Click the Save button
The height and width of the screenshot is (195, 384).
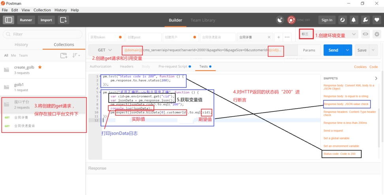[362, 50]
